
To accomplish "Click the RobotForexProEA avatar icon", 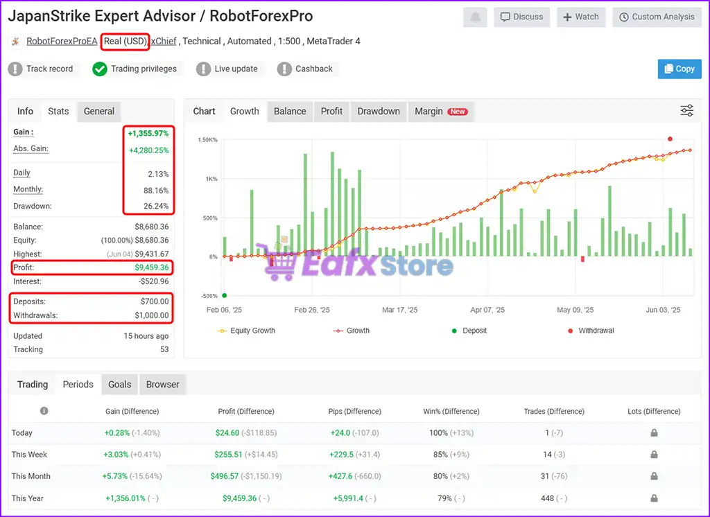I will 15,42.
